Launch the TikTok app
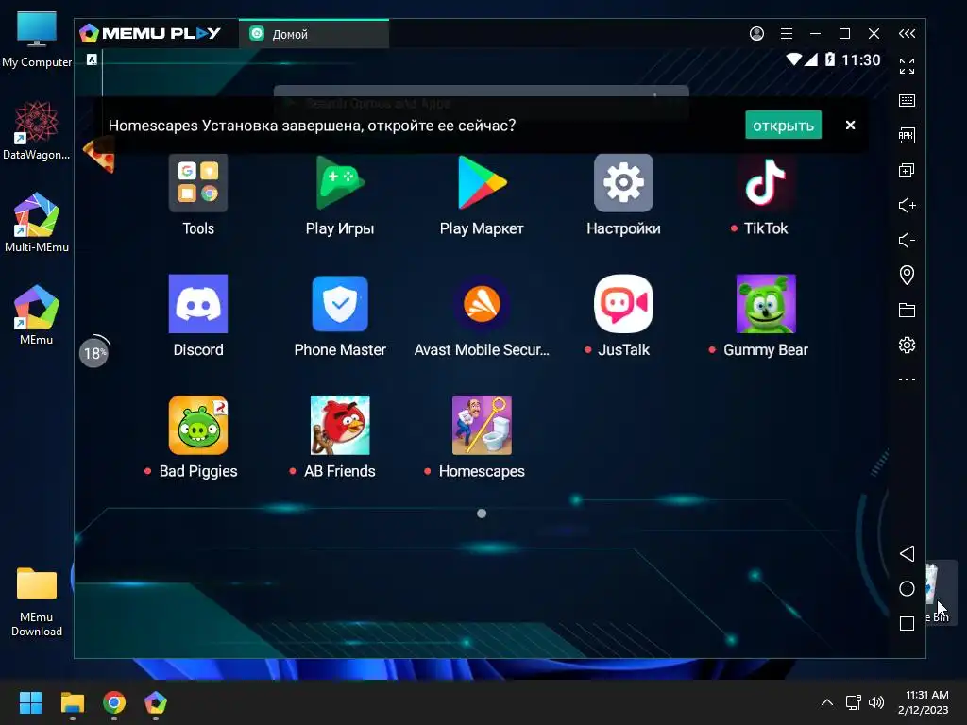Viewport: 967px width, 725px height. coord(765,182)
